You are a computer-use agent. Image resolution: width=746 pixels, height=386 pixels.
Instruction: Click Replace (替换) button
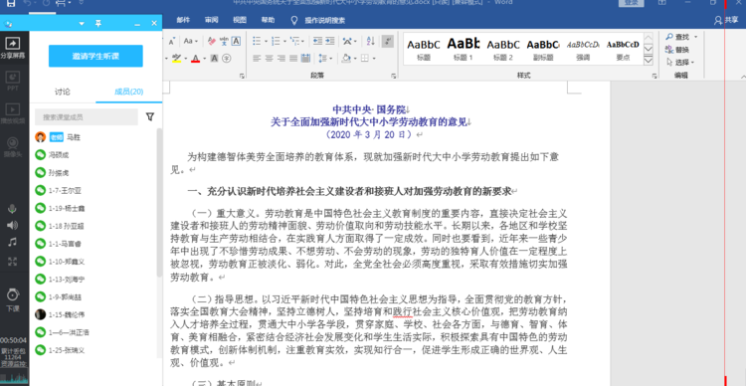(x=677, y=50)
